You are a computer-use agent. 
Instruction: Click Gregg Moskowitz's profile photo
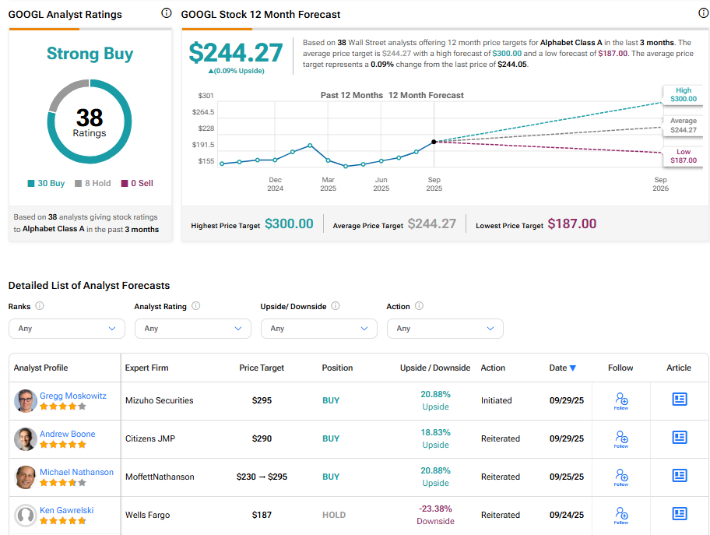(x=26, y=401)
